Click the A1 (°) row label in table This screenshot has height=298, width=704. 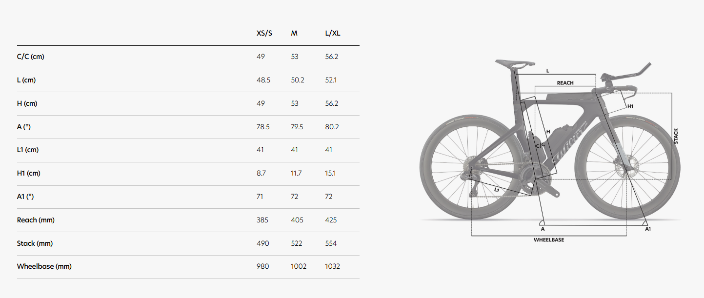pos(27,197)
